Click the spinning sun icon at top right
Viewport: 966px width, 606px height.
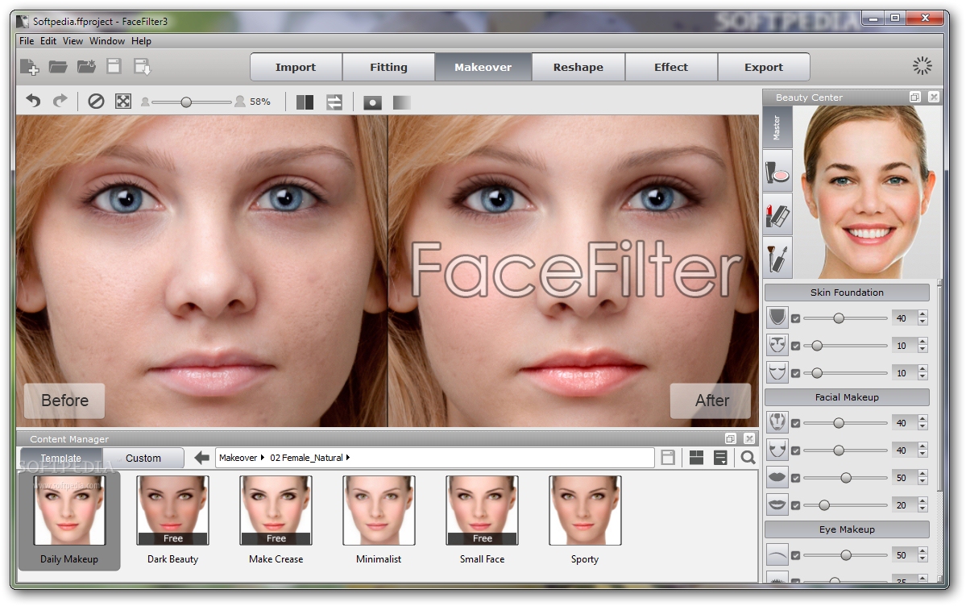(x=922, y=66)
